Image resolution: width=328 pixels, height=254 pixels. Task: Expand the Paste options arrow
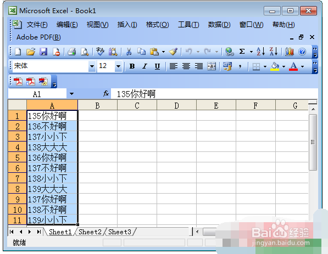[163, 52]
